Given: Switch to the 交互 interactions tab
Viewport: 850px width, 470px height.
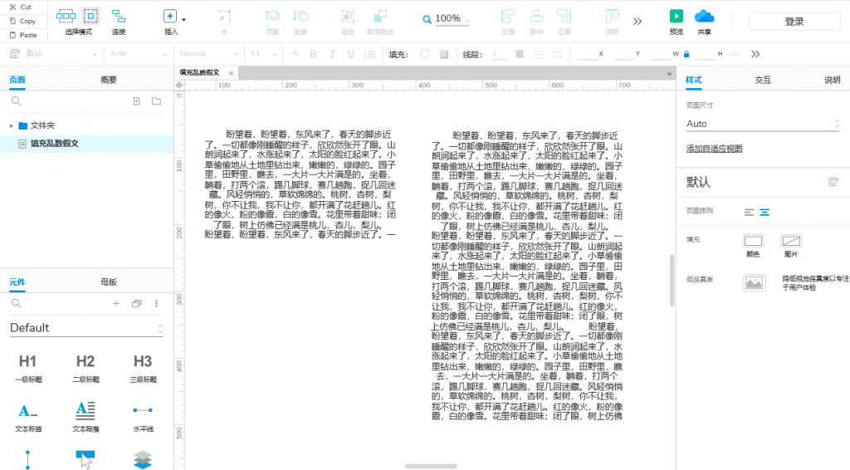Looking at the screenshot, I should pyautogui.click(x=762, y=80).
